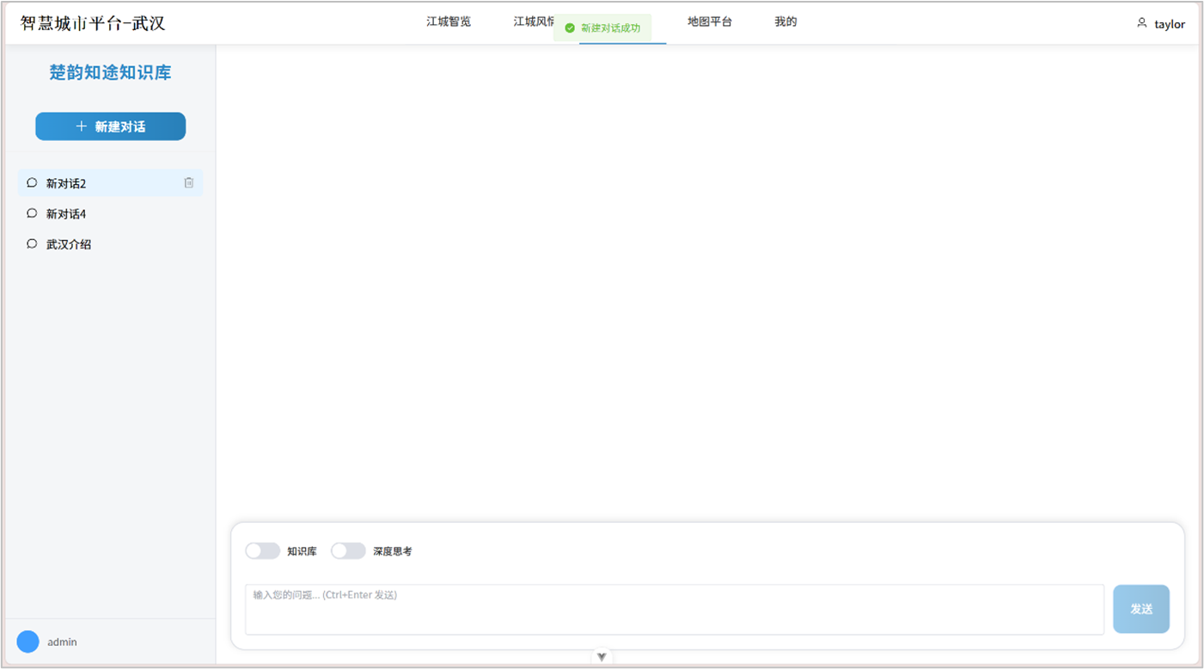The height and width of the screenshot is (669, 1204).
Task: Click the taylor username in the header
Action: 1169,24
